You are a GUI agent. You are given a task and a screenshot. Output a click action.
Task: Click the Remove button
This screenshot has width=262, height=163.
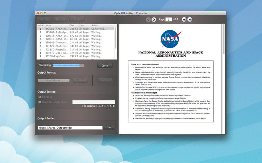(x=61, y=20)
